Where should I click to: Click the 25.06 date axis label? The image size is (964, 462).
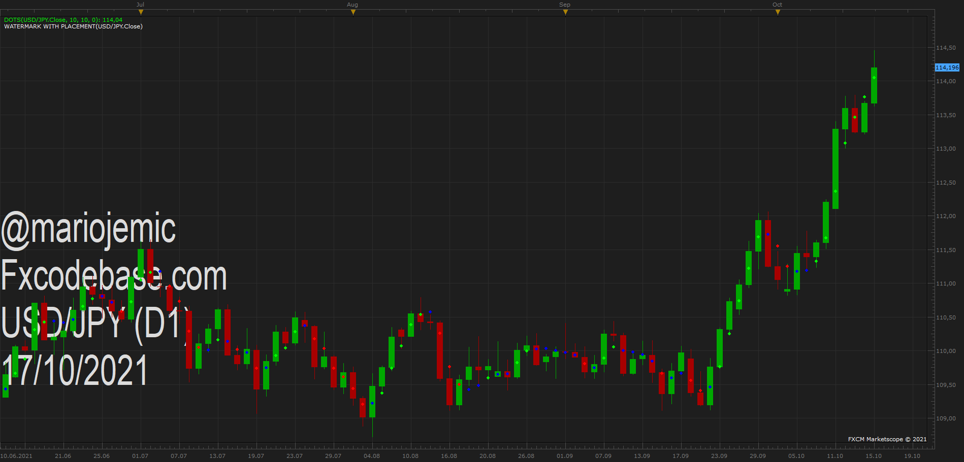click(102, 456)
